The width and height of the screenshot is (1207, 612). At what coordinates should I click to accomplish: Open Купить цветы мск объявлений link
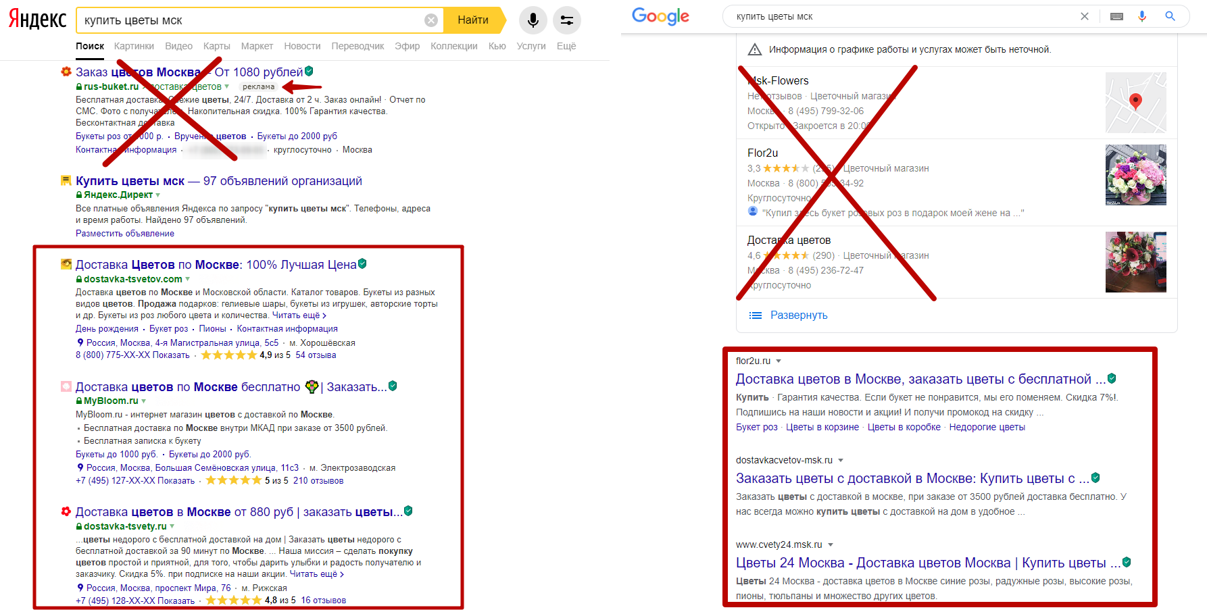tap(219, 181)
